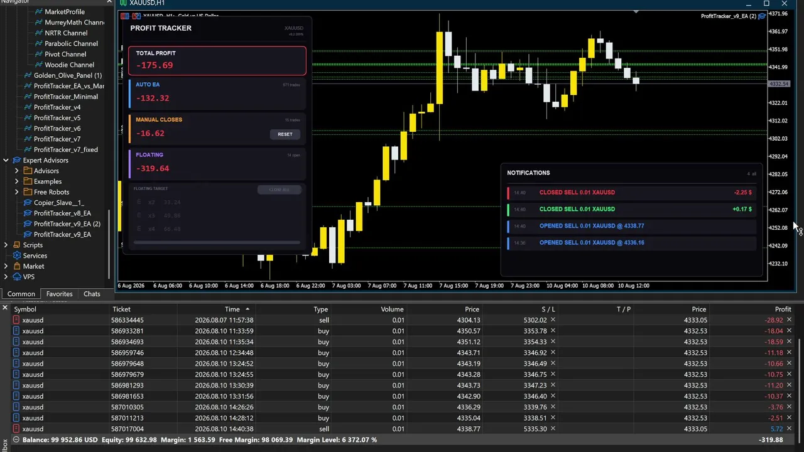Select the Total Profit card
The height and width of the screenshot is (452, 804).
217,60
